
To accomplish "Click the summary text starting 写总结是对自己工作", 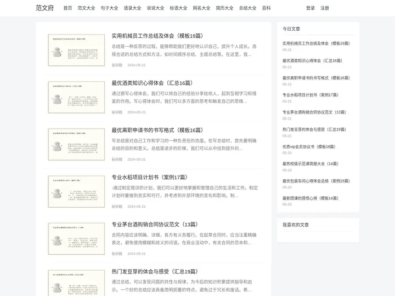I will (184, 145).
